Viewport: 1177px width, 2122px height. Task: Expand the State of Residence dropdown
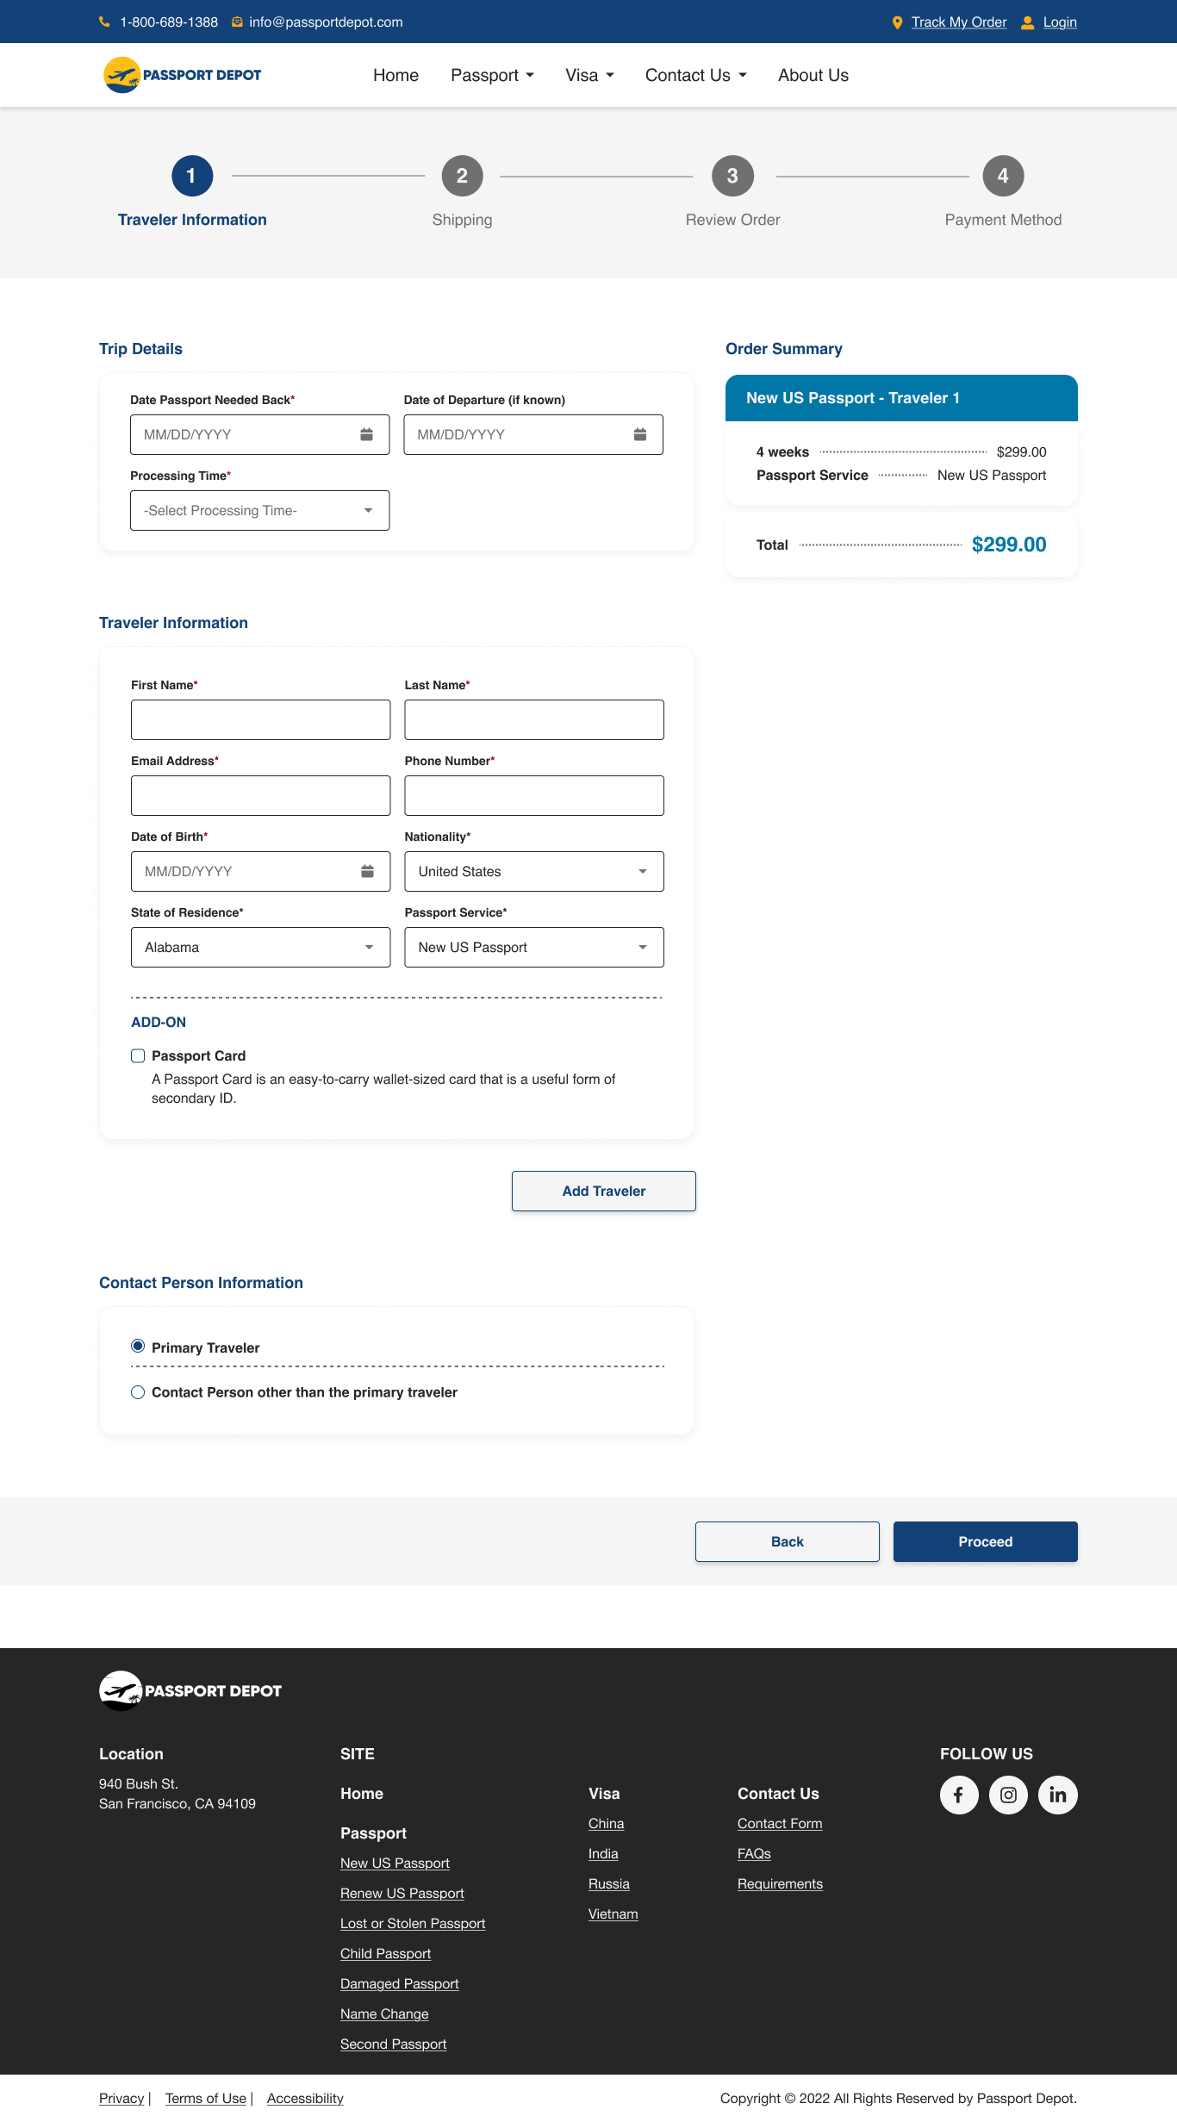click(x=260, y=947)
